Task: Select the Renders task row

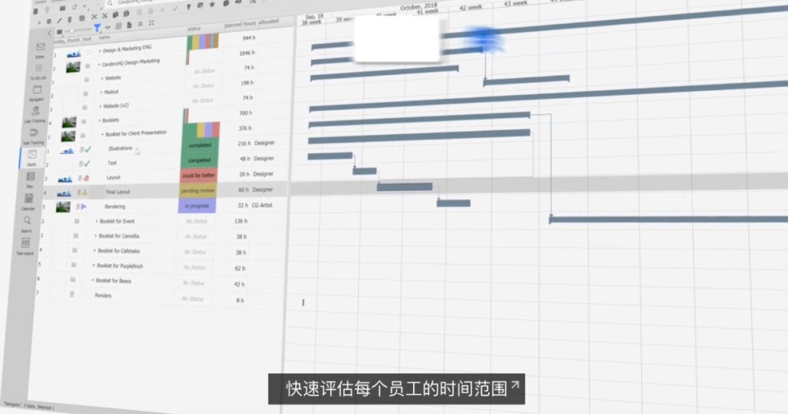Action: (103, 296)
